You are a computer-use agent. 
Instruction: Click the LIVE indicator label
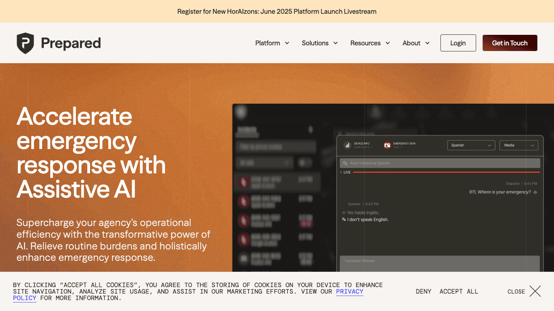(x=347, y=173)
